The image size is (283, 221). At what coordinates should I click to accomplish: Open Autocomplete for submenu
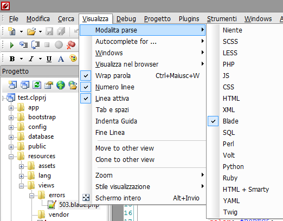click(x=143, y=42)
